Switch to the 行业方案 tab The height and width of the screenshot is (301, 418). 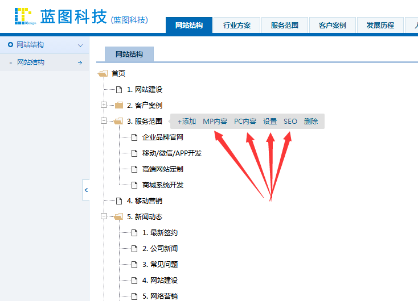tap(237, 25)
